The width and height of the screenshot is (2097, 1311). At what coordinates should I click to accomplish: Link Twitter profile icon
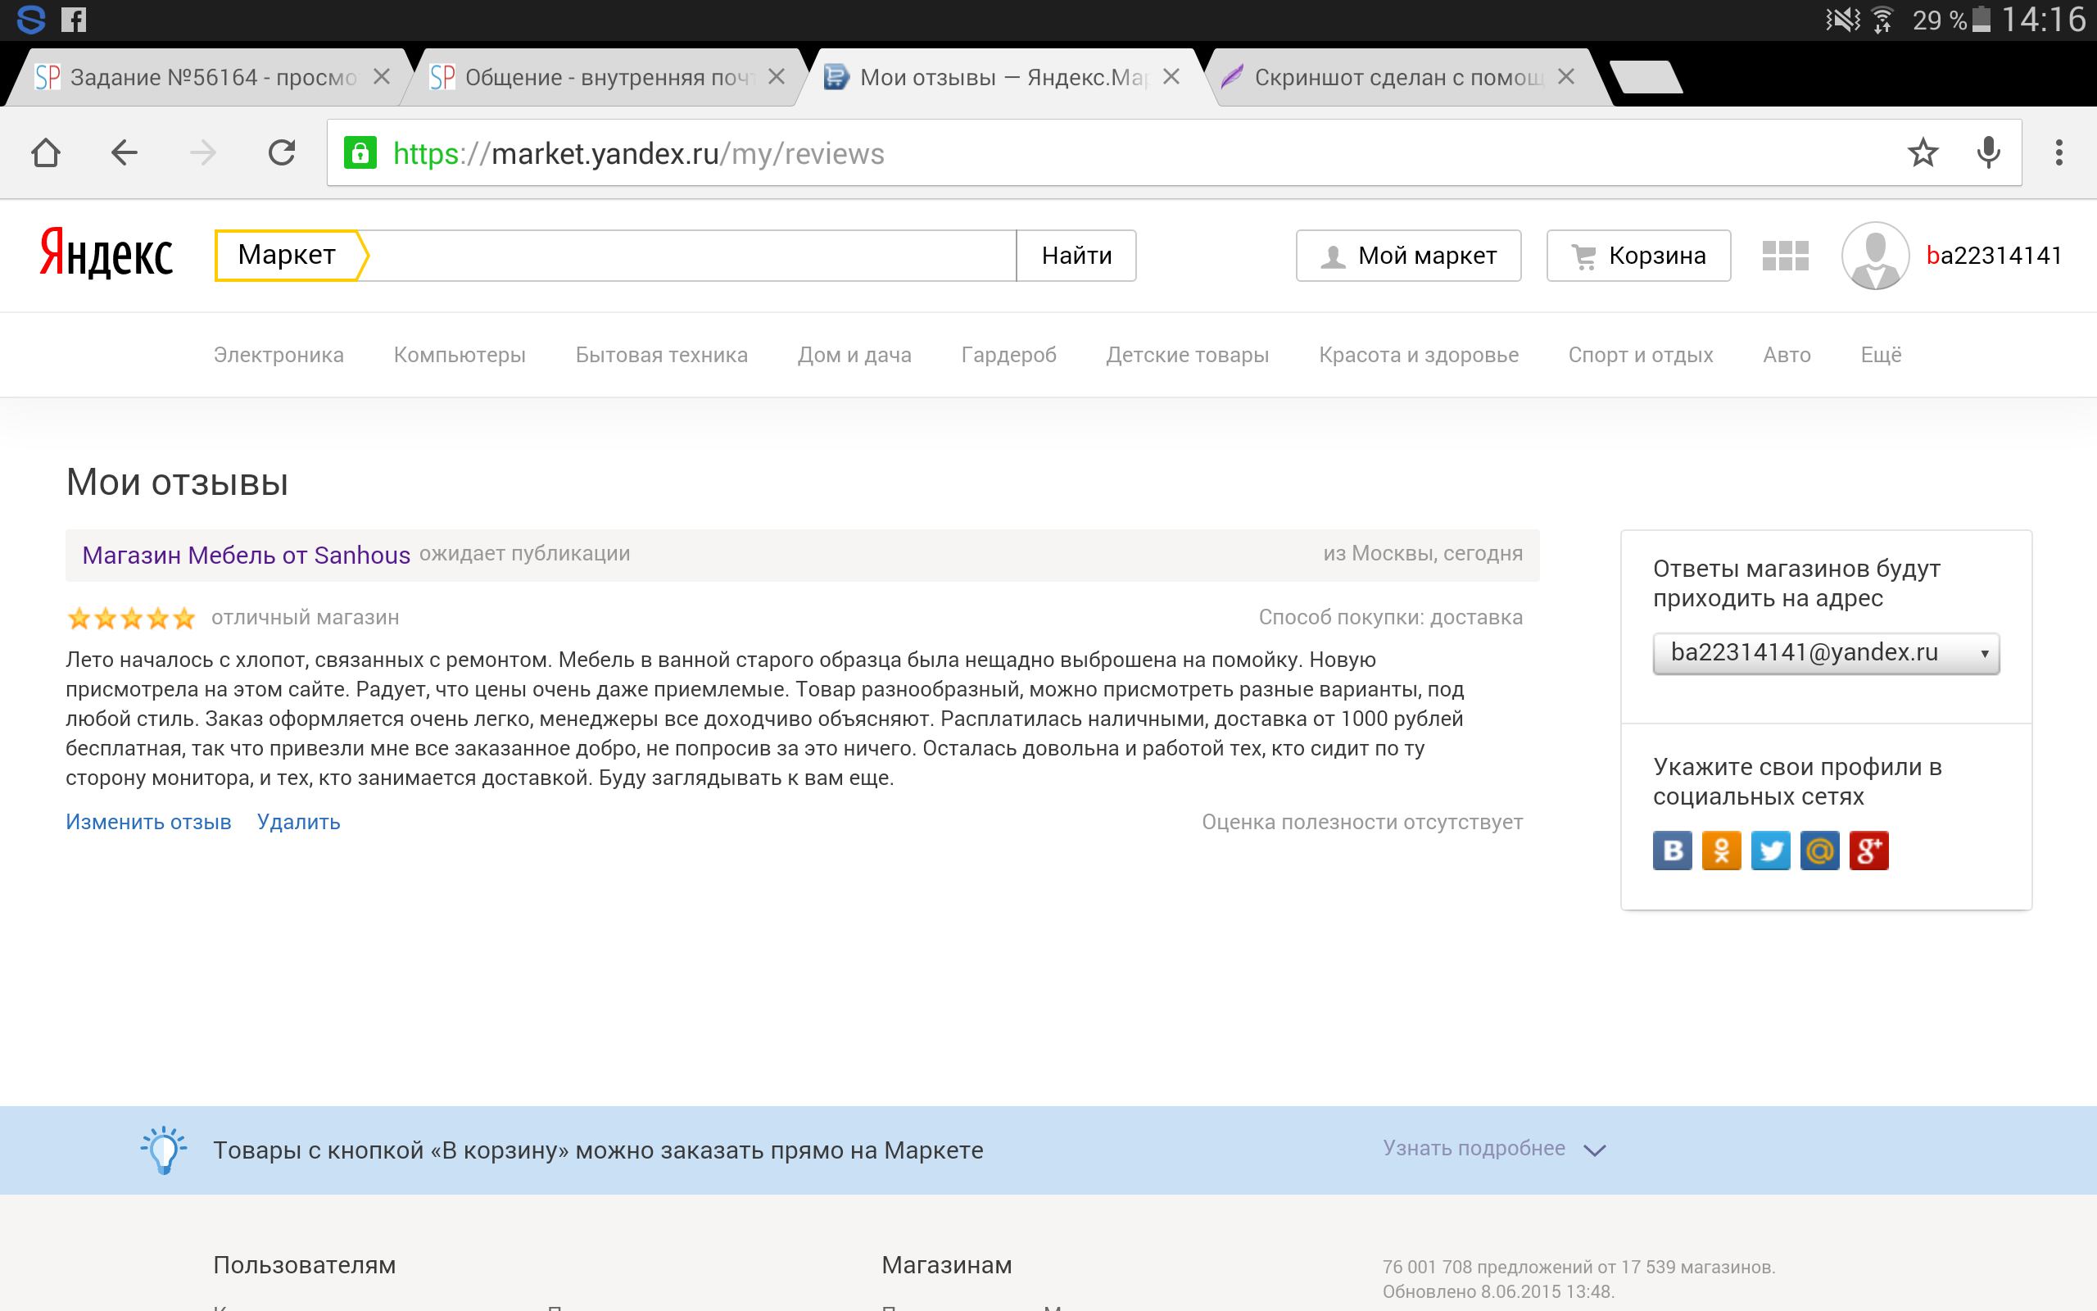(x=1770, y=850)
